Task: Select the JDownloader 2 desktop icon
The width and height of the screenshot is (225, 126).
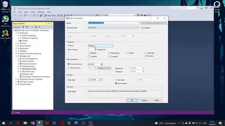Action: click(x=6, y=35)
